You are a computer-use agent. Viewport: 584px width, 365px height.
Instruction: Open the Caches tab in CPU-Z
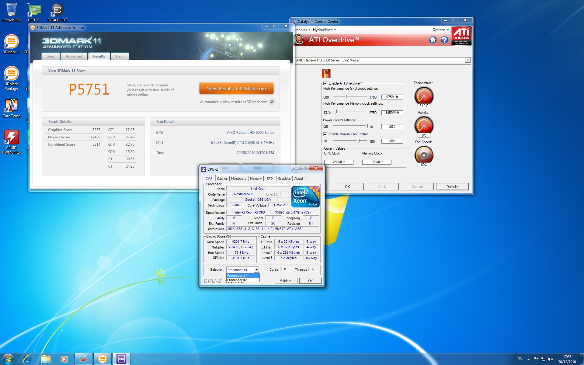(x=222, y=179)
